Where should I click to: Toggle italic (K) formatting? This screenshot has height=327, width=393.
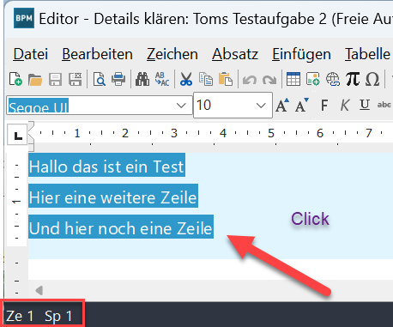point(345,106)
